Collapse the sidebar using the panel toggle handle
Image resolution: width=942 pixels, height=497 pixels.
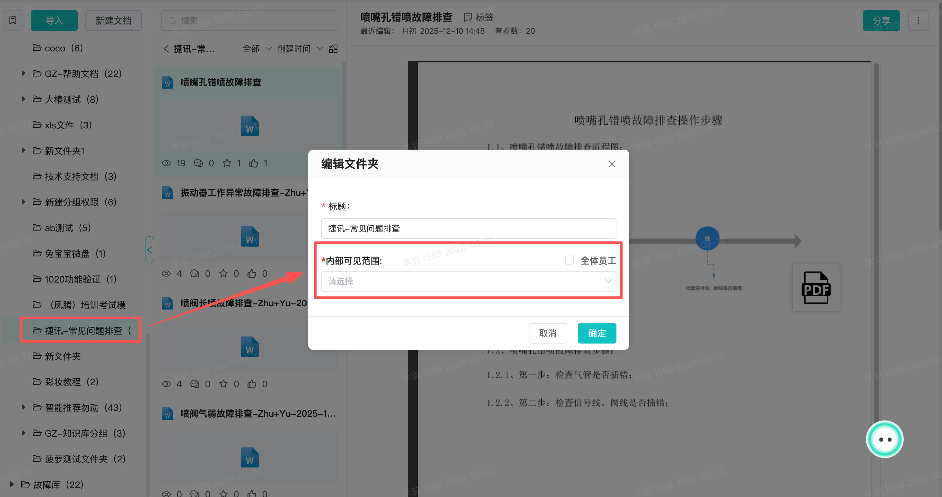(x=149, y=250)
